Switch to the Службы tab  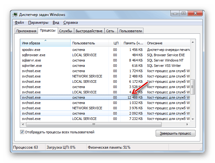(66, 31)
